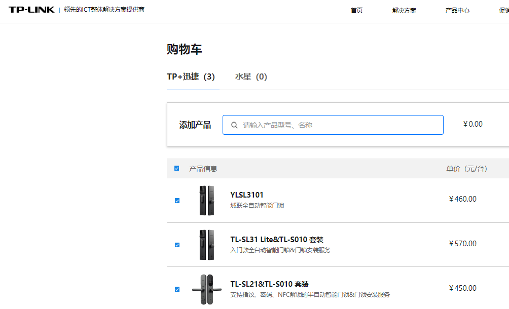The width and height of the screenshot is (509, 309).
Task: Open the TL-SL21&TL-S010 套装 title link
Action: click(x=269, y=284)
